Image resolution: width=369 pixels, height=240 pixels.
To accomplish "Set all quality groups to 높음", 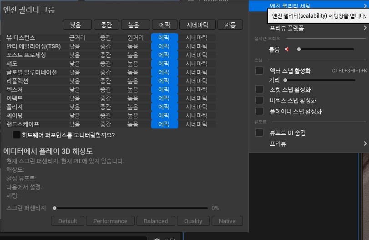I will click(x=136, y=25).
